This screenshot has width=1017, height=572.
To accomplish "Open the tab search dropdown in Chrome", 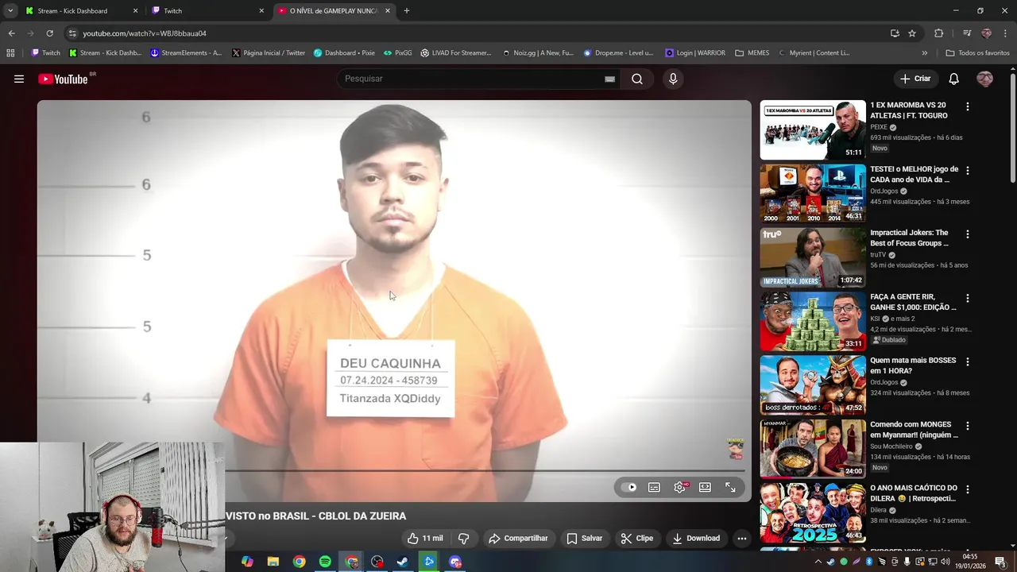I will 10,10.
